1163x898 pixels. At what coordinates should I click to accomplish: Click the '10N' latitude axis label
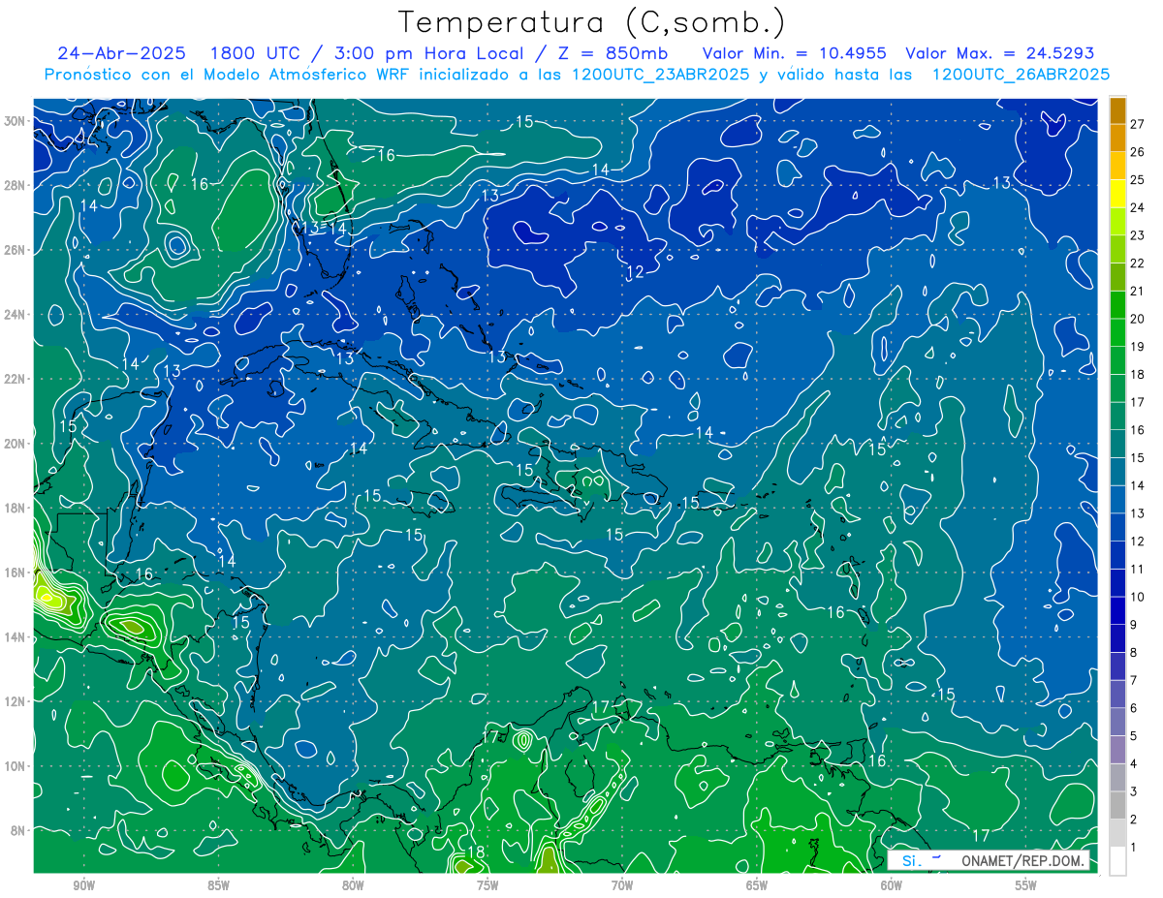(x=15, y=765)
